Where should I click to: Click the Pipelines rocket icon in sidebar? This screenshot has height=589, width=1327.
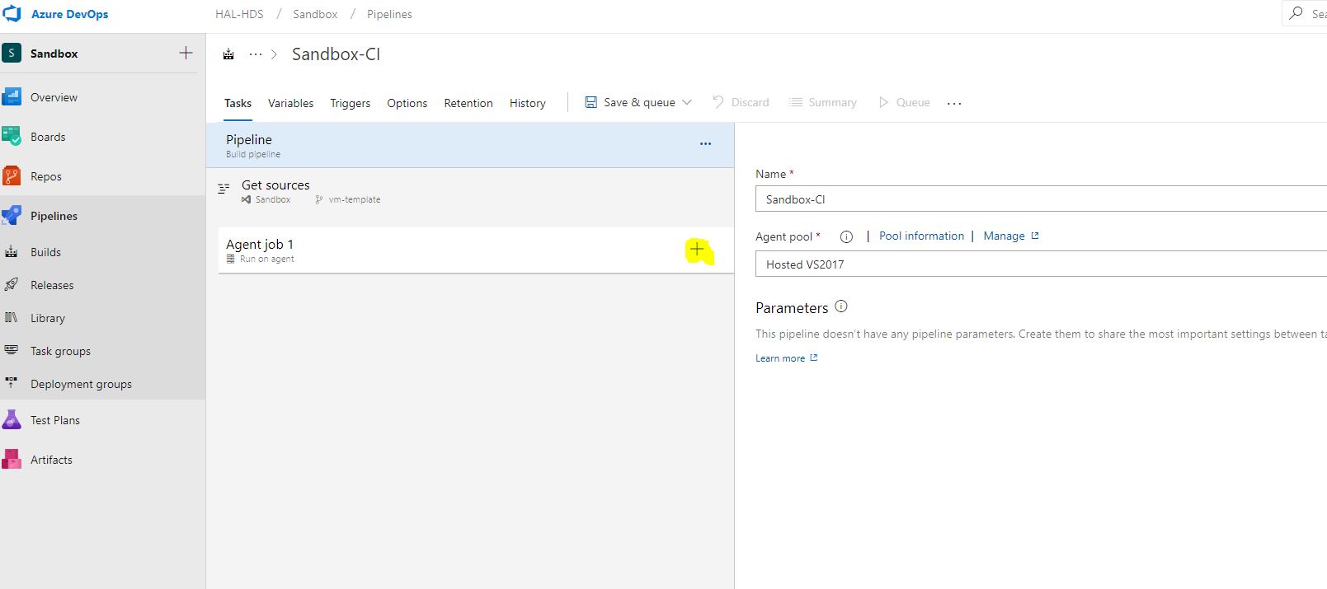(x=12, y=215)
